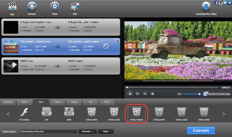Click the volume slider
This screenshot has width=232, height=137.
(x=191, y=94)
